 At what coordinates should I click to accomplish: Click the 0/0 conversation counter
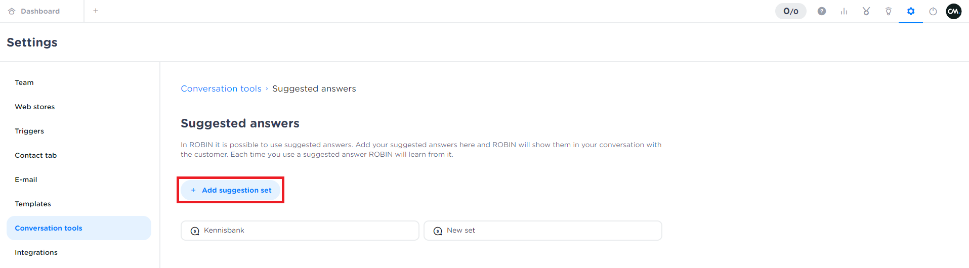tap(791, 11)
